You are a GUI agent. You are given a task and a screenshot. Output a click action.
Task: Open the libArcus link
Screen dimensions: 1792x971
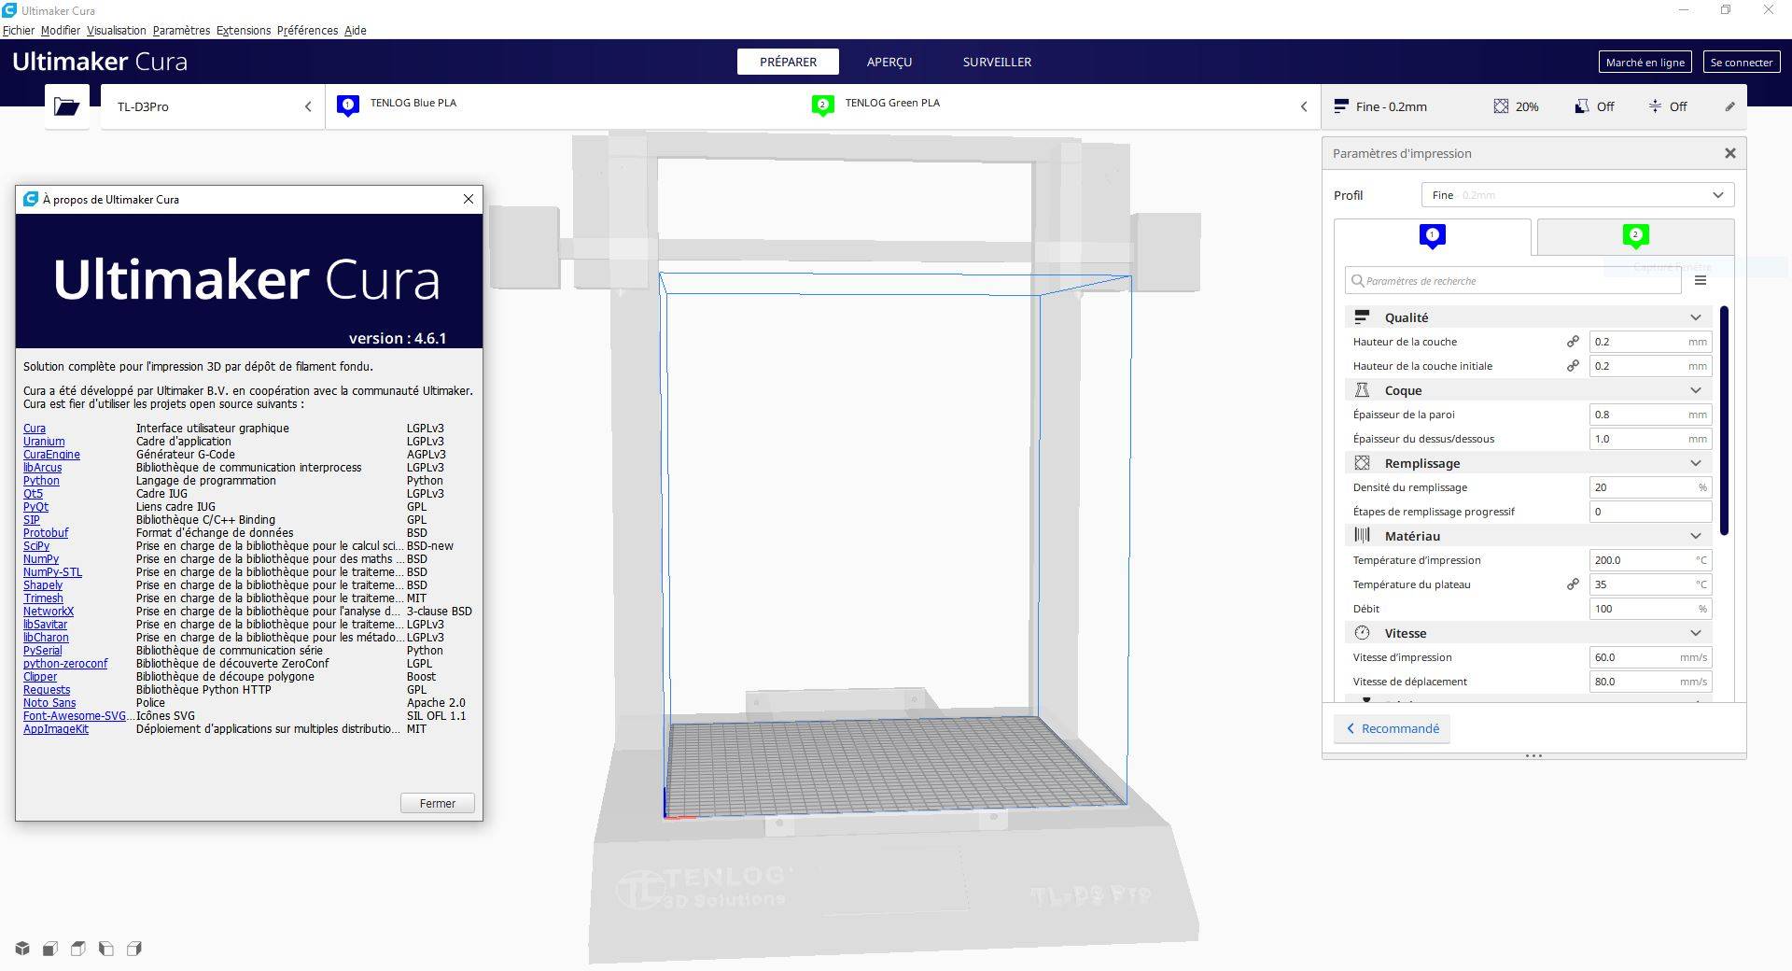tap(43, 468)
